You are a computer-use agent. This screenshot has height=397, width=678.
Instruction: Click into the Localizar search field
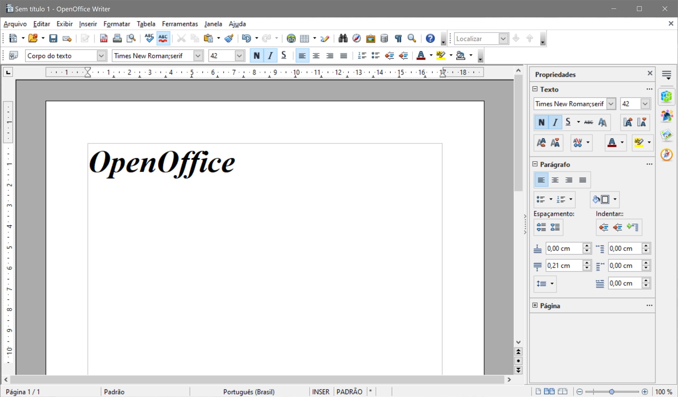point(477,38)
